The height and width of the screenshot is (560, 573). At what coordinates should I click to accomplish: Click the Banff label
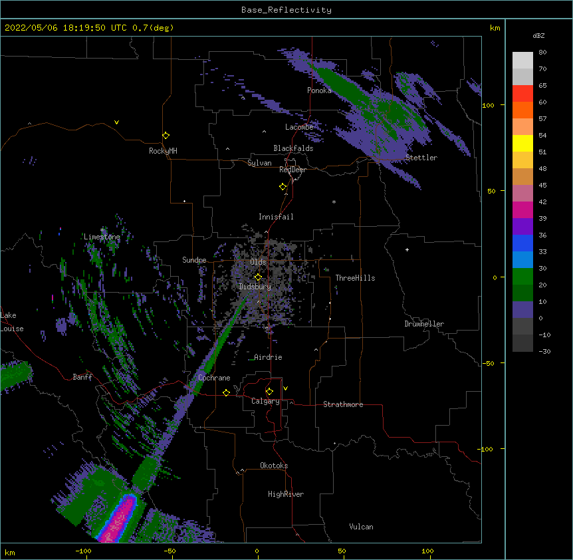point(82,377)
